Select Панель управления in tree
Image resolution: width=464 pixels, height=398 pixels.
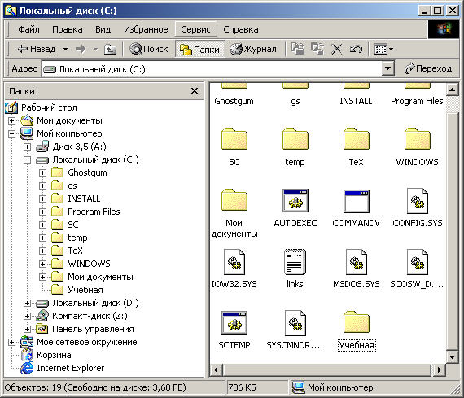tap(93, 329)
